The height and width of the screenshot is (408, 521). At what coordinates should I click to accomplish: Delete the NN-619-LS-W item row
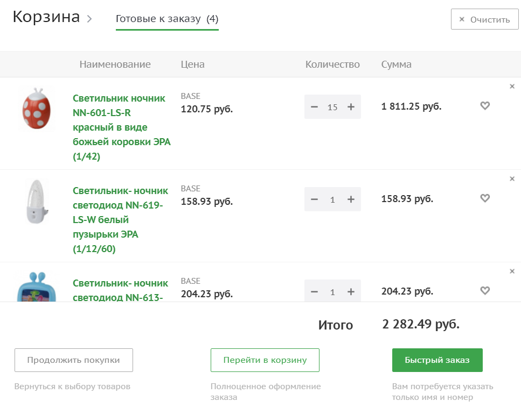click(512, 179)
